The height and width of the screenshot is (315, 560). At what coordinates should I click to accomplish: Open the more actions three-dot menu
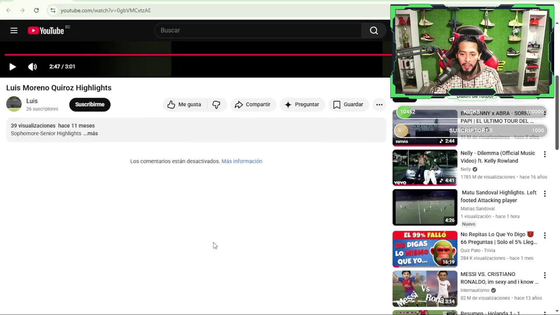[x=379, y=104]
